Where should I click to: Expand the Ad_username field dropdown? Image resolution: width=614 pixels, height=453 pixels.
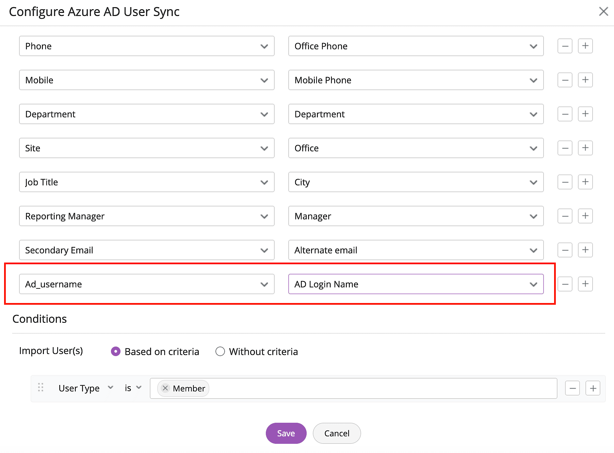(147, 284)
